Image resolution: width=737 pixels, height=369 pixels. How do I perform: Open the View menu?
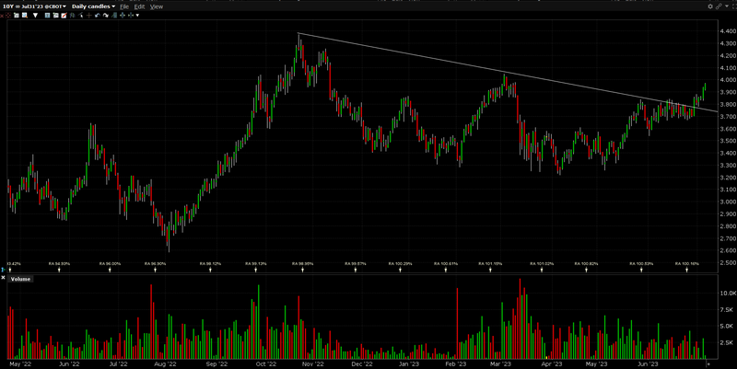[157, 6]
